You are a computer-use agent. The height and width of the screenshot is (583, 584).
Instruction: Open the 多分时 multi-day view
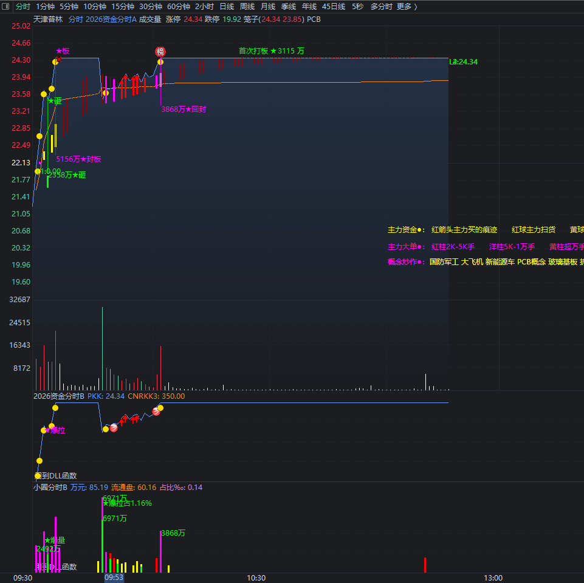[381, 6]
